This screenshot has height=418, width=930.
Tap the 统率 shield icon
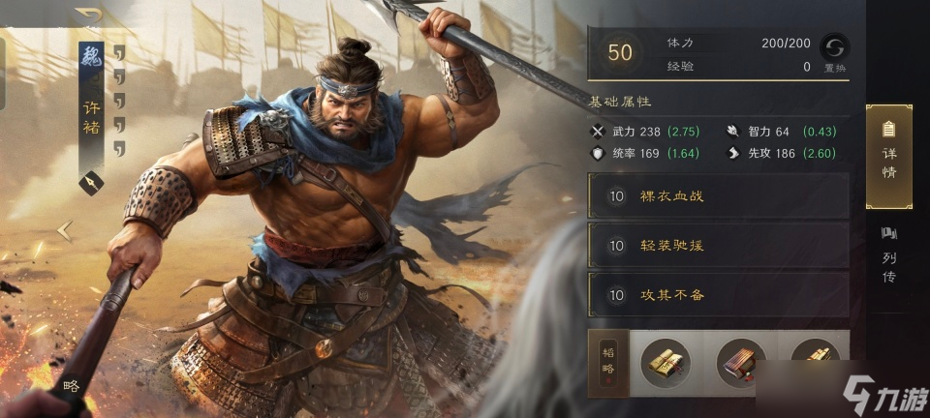tap(598, 154)
